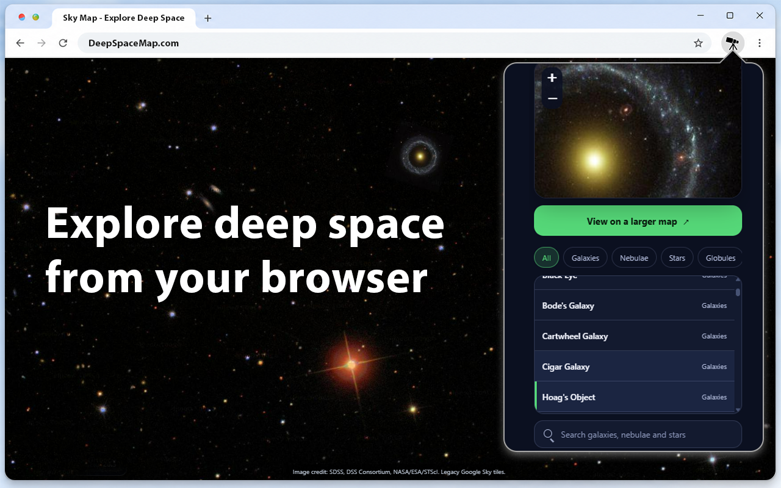Screen dimensions: 781x488
Task: Filter the list by Galaxies
Action: (585, 258)
